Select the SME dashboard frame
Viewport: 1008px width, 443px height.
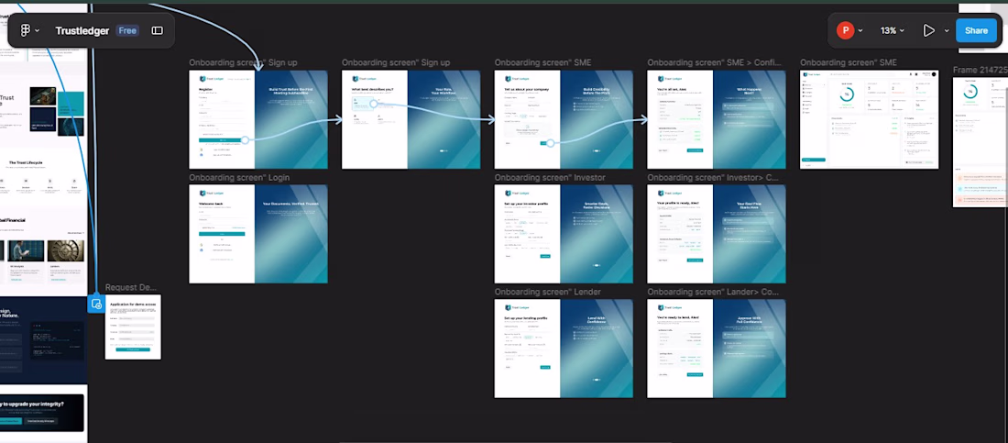point(869,119)
